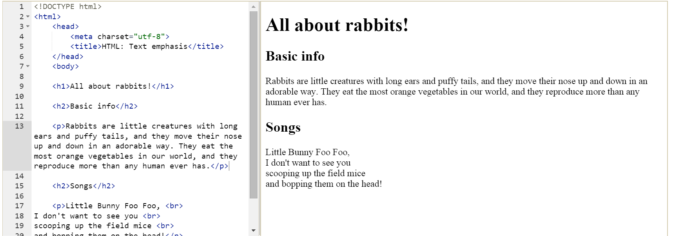Screen dimensions: 673x236
Task: Click the 'Basic info' preview heading
Action: (x=295, y=56)
